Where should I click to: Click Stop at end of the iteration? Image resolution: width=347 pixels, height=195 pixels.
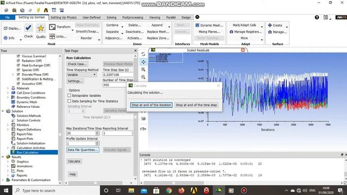pyautogui.click(x=151, y=105)
